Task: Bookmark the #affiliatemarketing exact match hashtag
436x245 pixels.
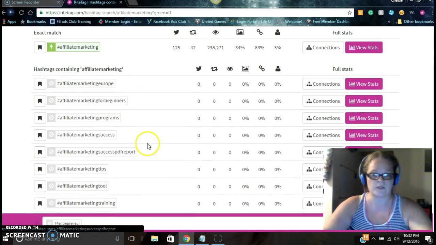Action: pyautogui.click(x=40, y=47)
